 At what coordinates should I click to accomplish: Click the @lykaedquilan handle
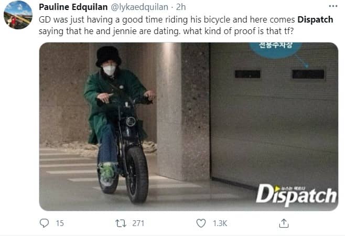click(x=139, y=7)
